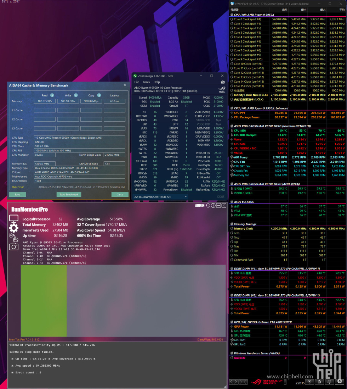Click the ZenTimings screenshot camera icon
Screen dimensions: 347x389
[223, 82]
